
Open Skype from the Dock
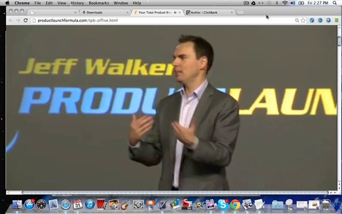223,204
